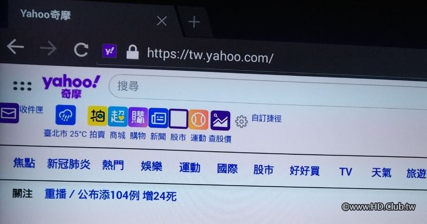Open the 超 商城 mall icon
Viewport: 427px width, 224px height.
118,117
